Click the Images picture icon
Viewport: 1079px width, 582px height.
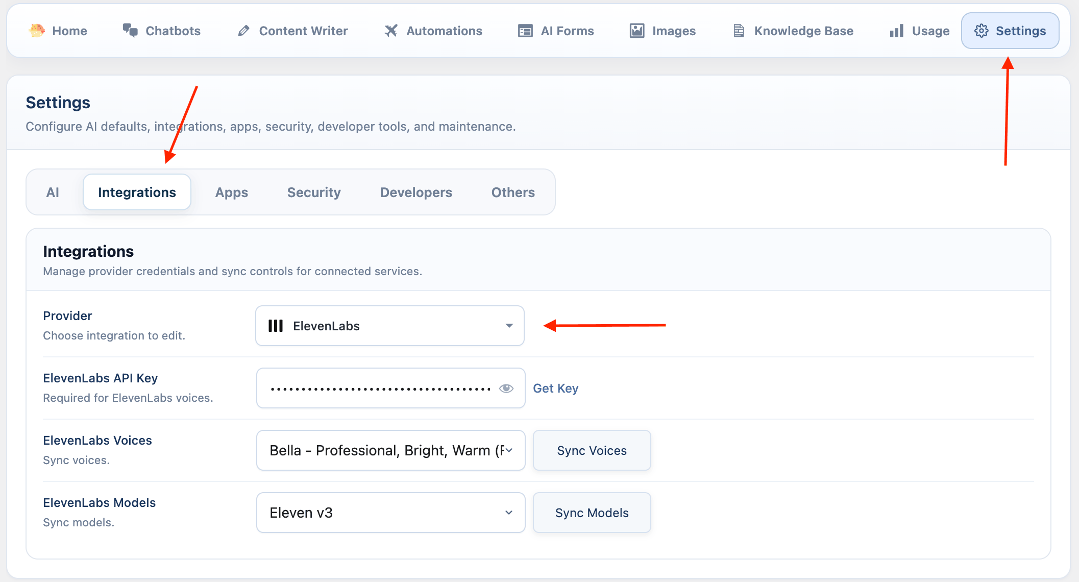(637, 31)
